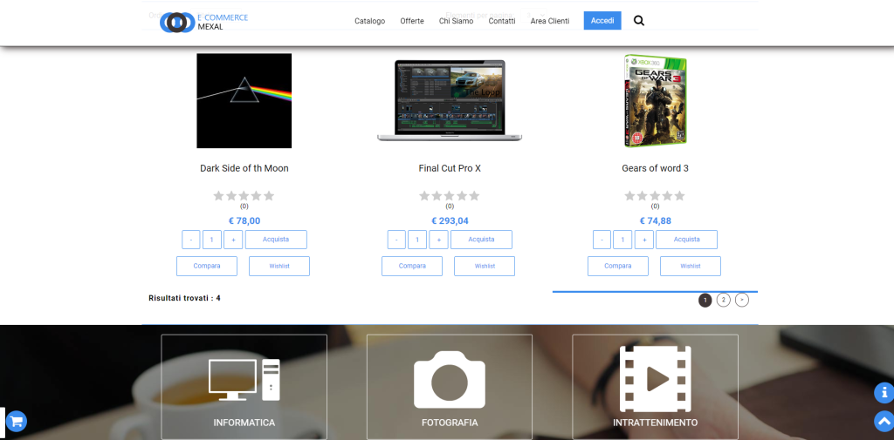Viewport: 894px width, 440px height.
Task: Go to pagination page 2
Action: 724,300
